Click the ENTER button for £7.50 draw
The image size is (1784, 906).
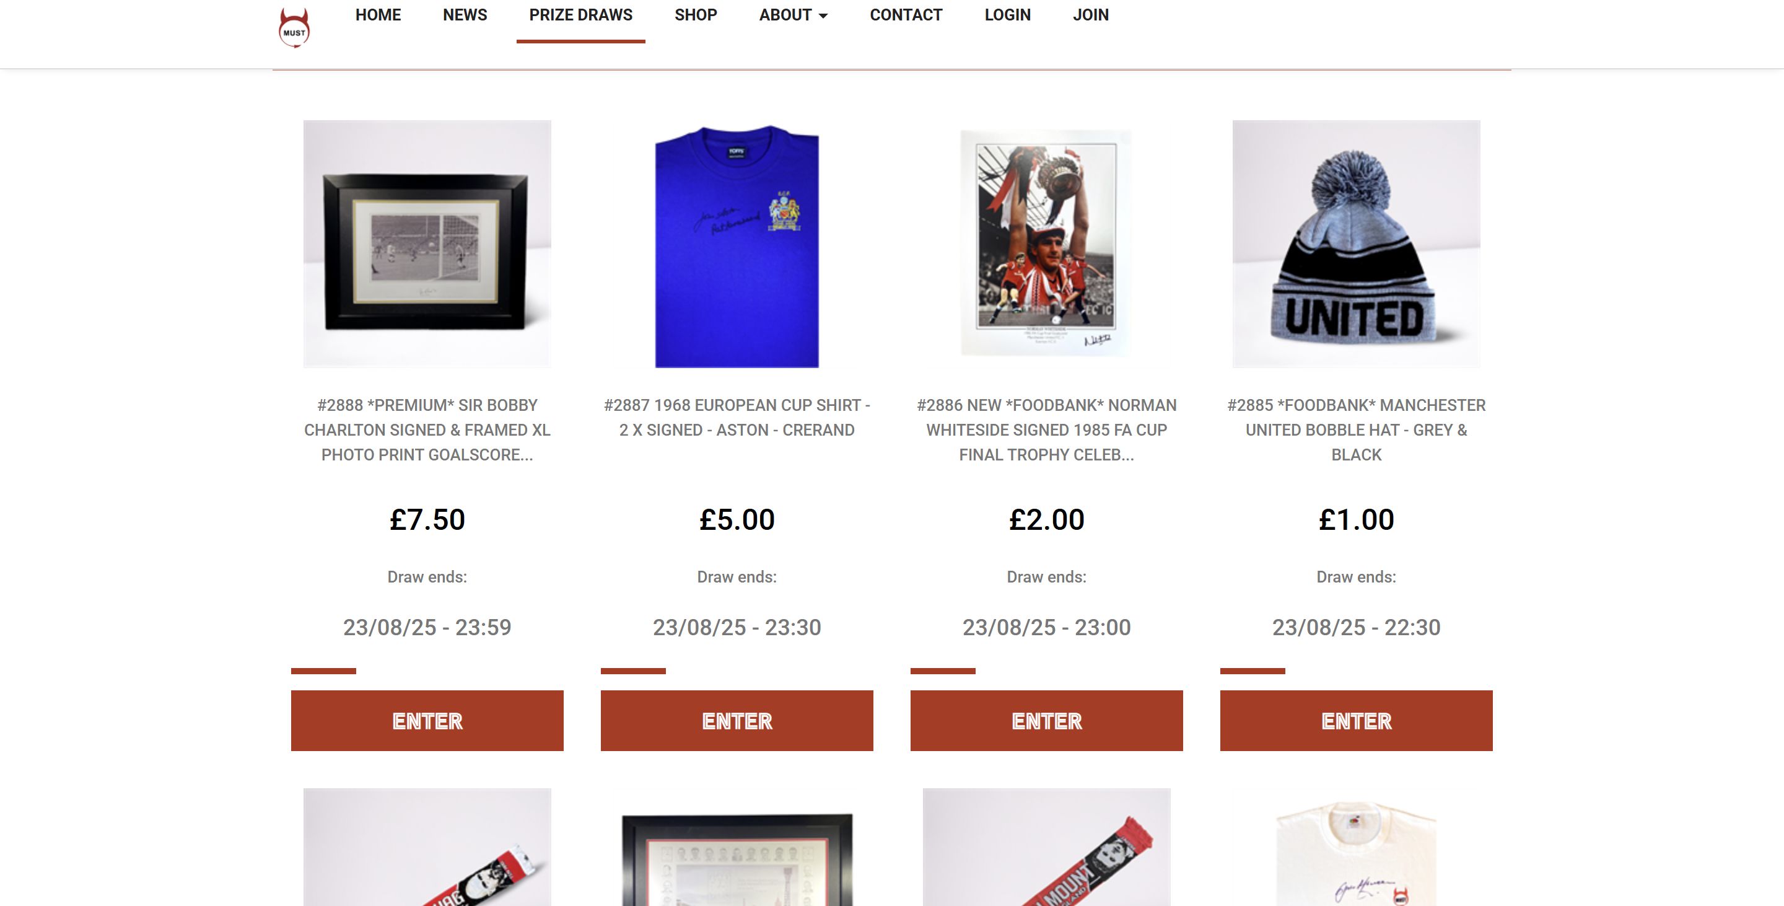point(427,720)
